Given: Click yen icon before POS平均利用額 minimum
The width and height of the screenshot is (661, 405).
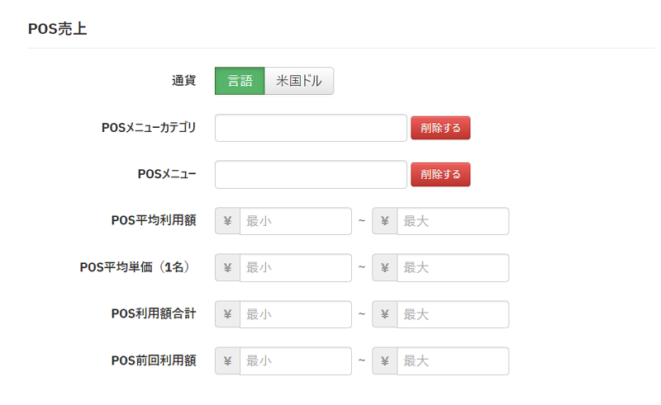Looking at the screenshot, I should tap(227, 221).
